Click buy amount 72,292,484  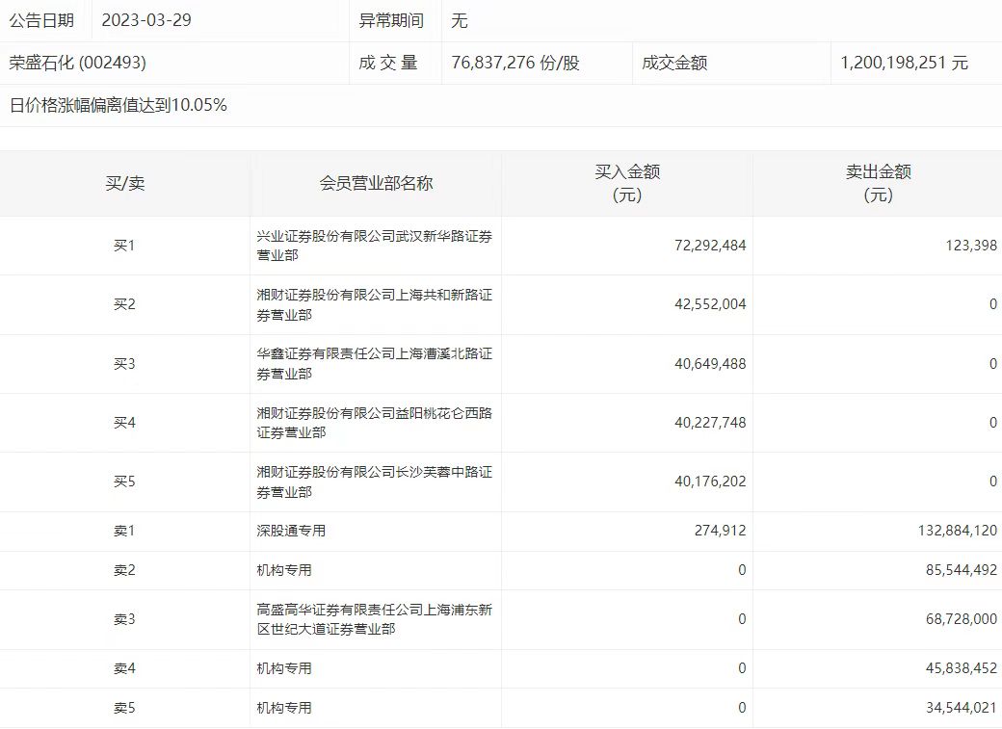tap(710, 246)
